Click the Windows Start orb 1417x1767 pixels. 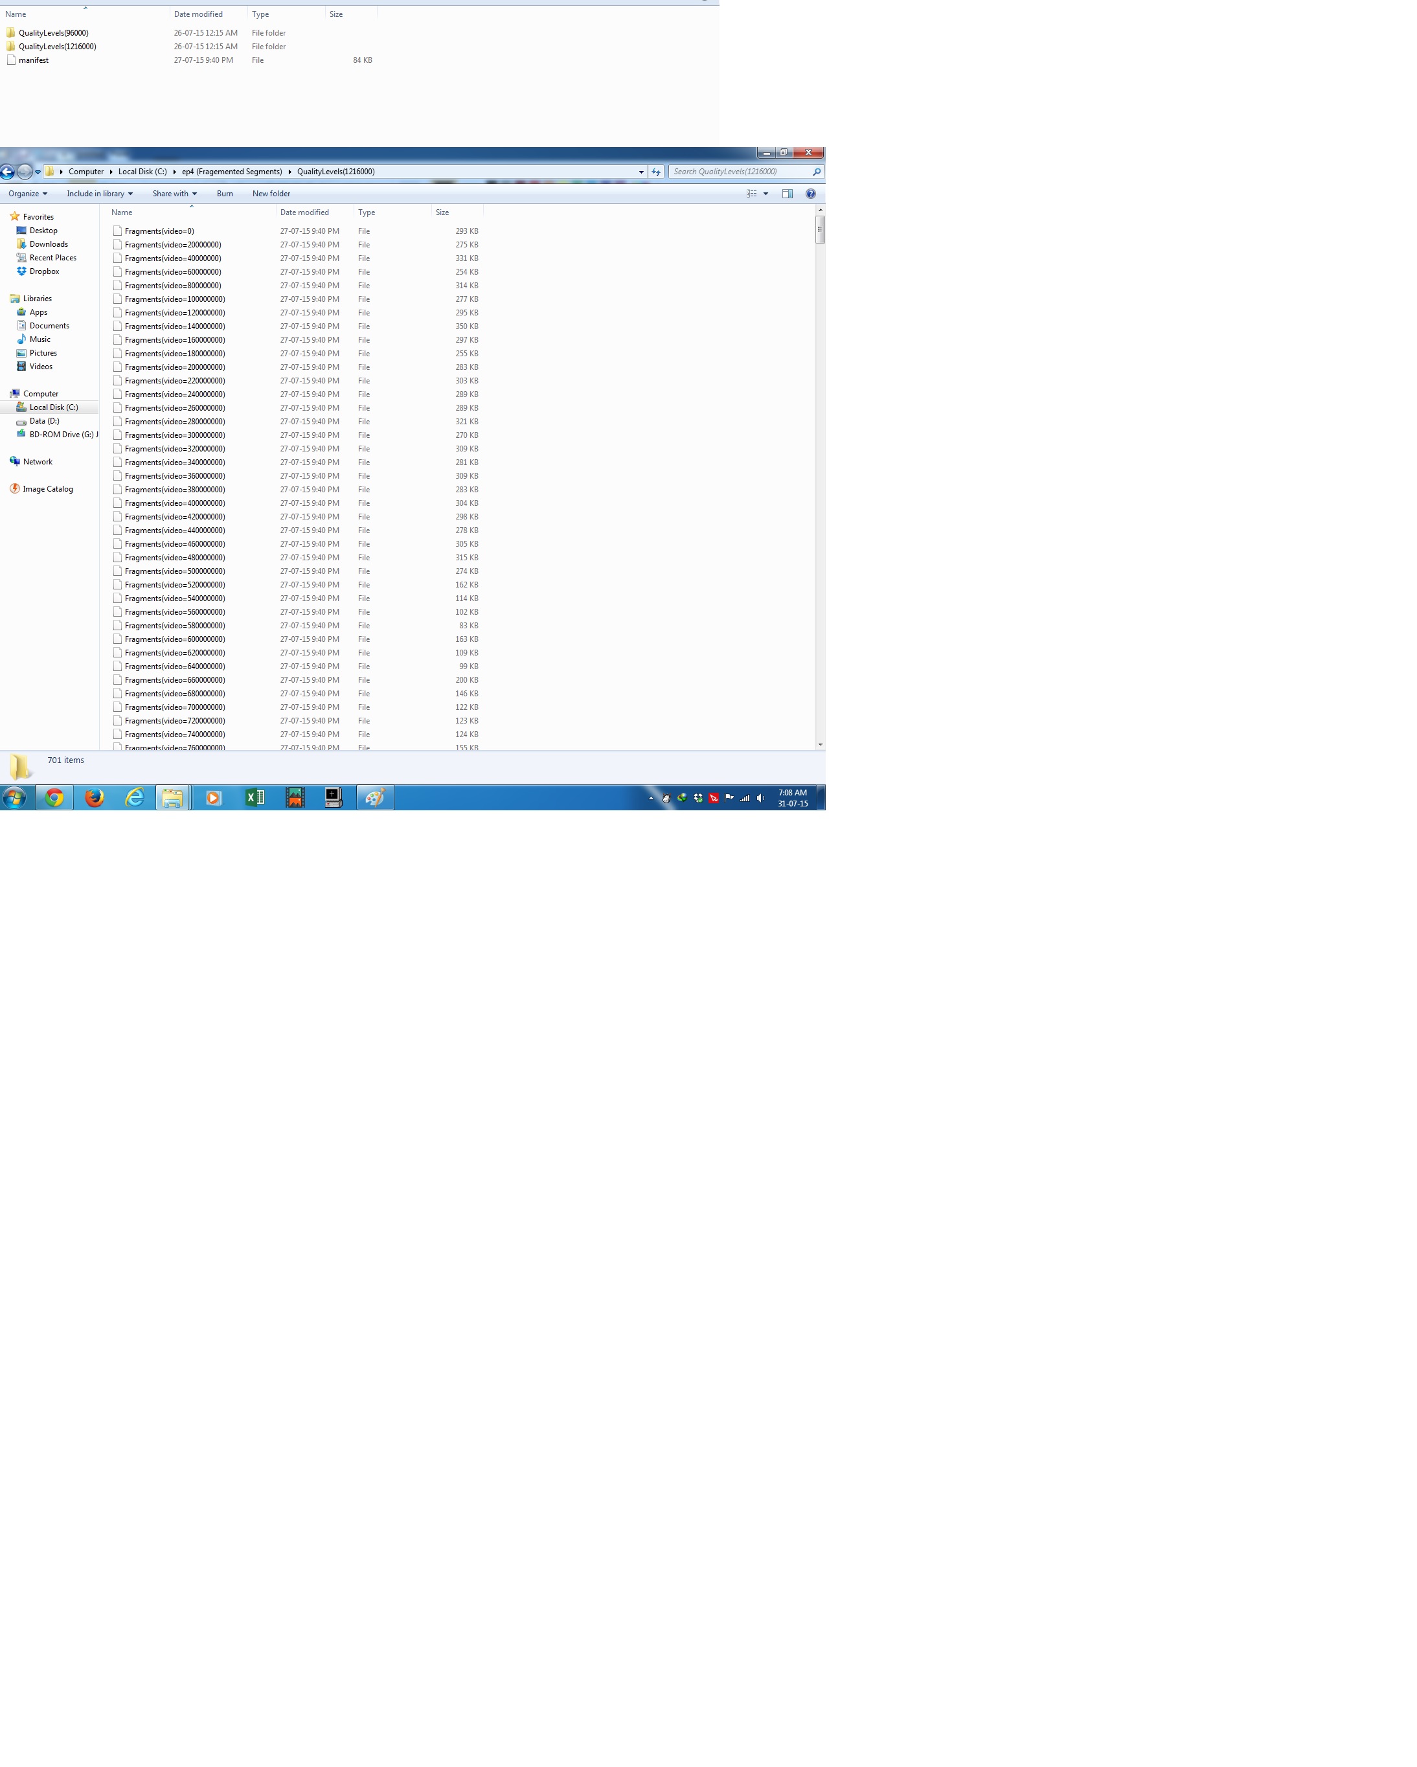pyautogui.click(x=15, y=798)
